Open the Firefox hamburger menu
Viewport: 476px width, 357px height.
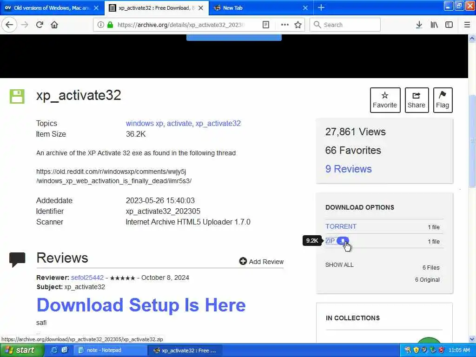point(467,25)
